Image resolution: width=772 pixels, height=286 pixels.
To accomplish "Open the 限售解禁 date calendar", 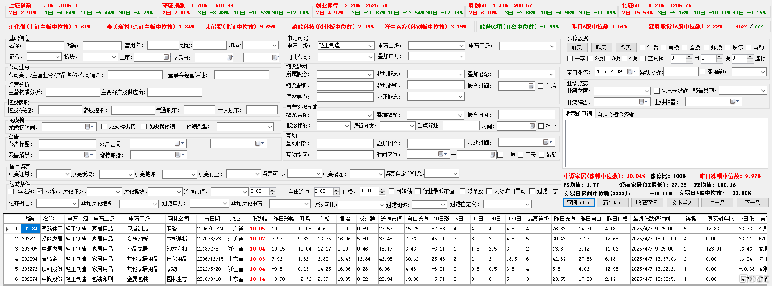I will [x=89, y=155].
